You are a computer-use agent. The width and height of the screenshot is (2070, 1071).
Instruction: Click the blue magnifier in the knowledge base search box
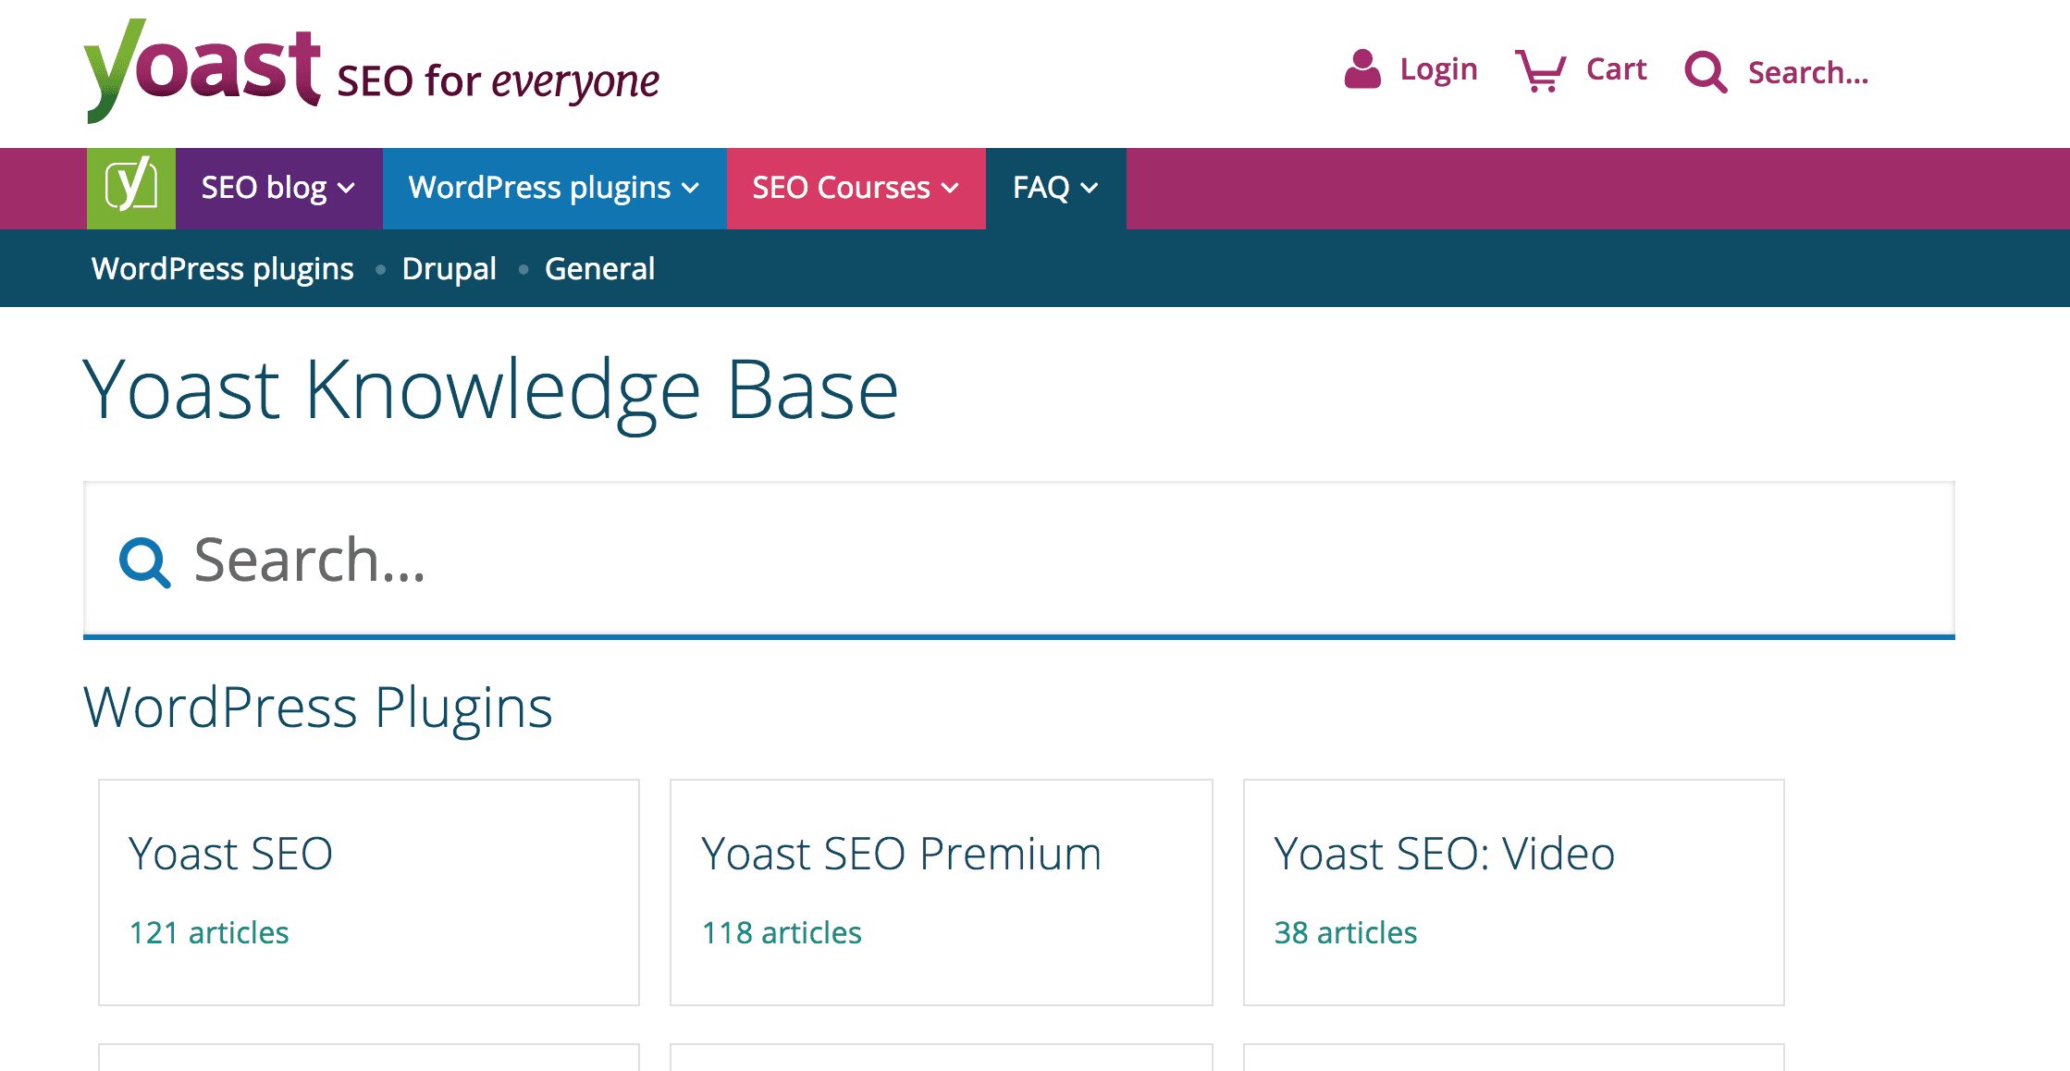click(144, 561)
